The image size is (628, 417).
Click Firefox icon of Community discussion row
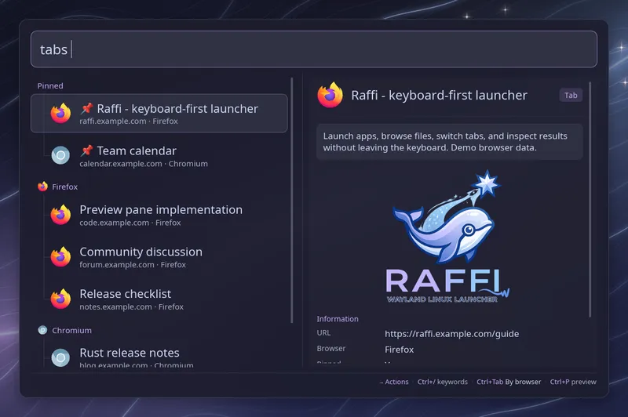[x=60, y=256]
